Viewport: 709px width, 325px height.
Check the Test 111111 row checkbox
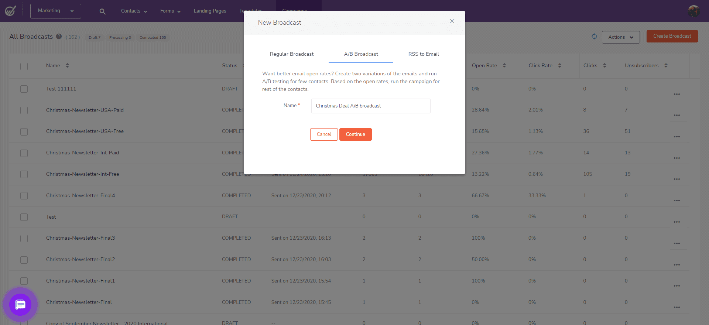click(24, 89)
